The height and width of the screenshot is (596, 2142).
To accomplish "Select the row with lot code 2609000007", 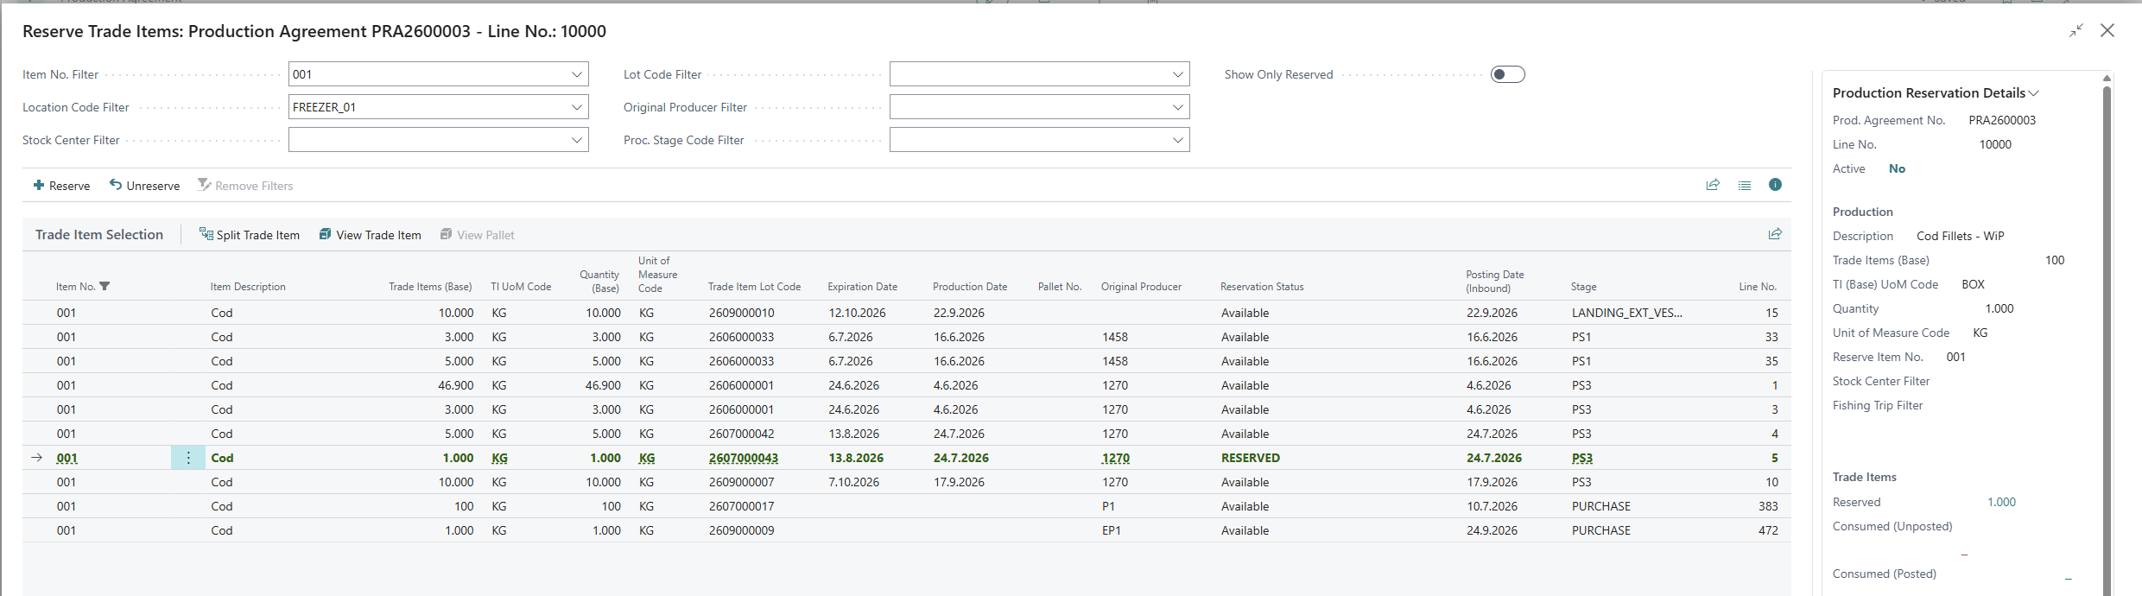I will pyautogui.click(x=906, y=482).
